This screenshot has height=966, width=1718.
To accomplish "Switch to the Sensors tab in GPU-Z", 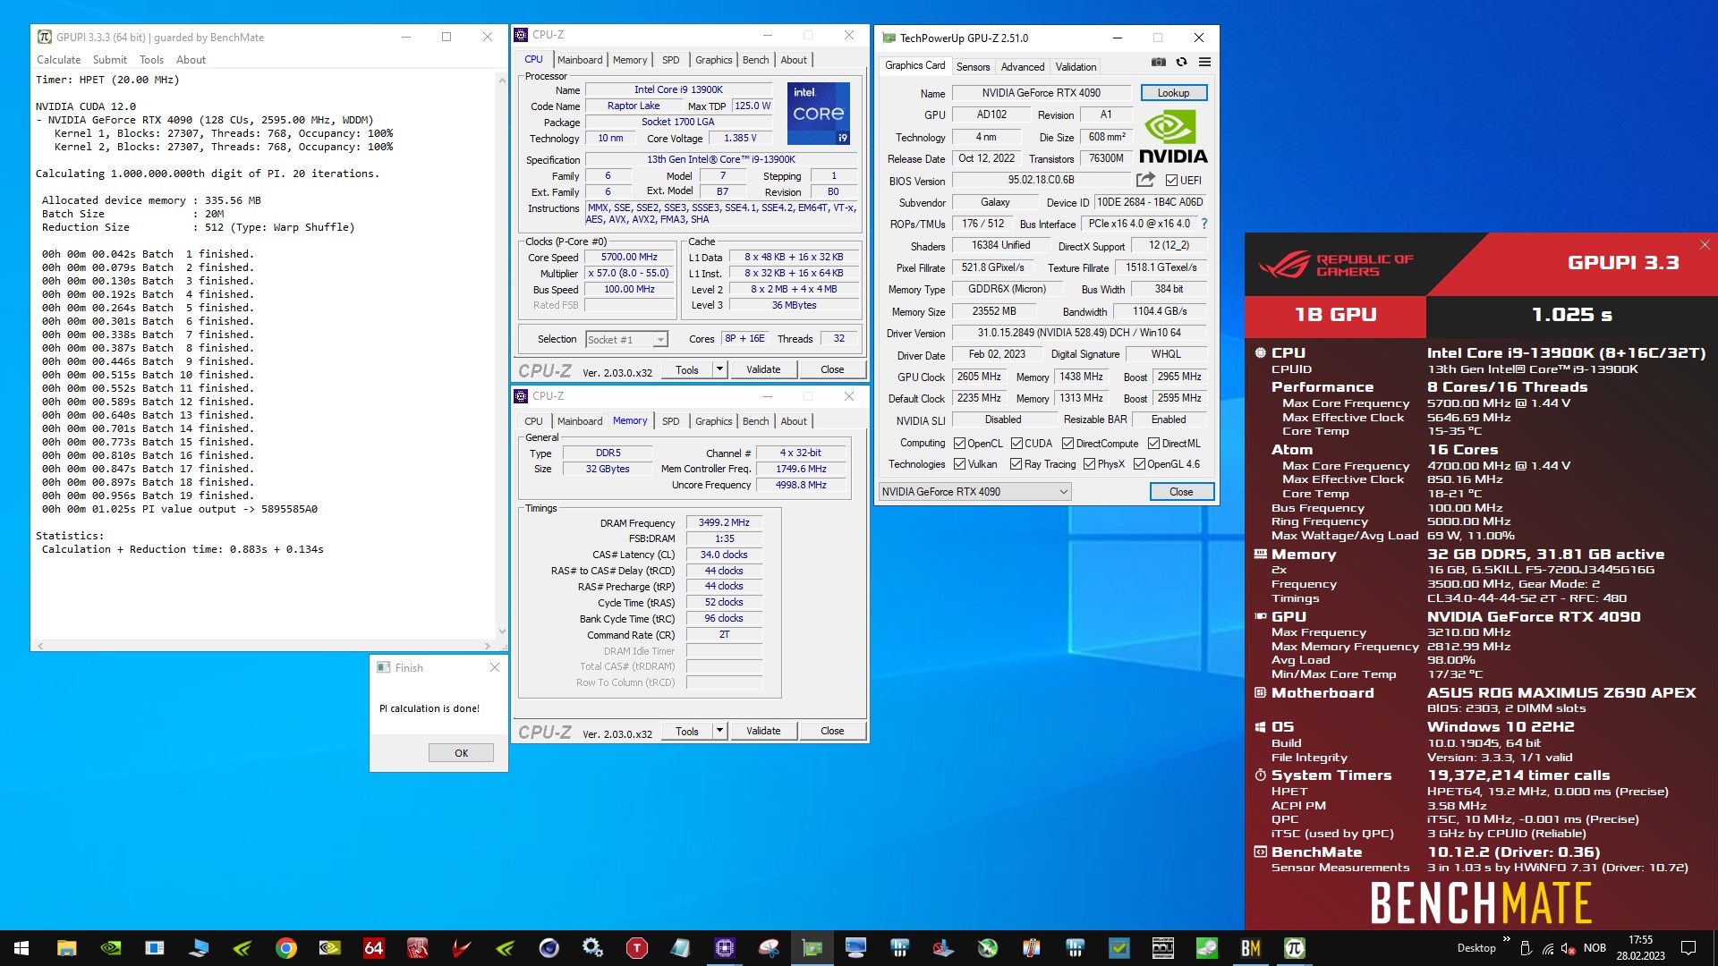I will (973, 67).
